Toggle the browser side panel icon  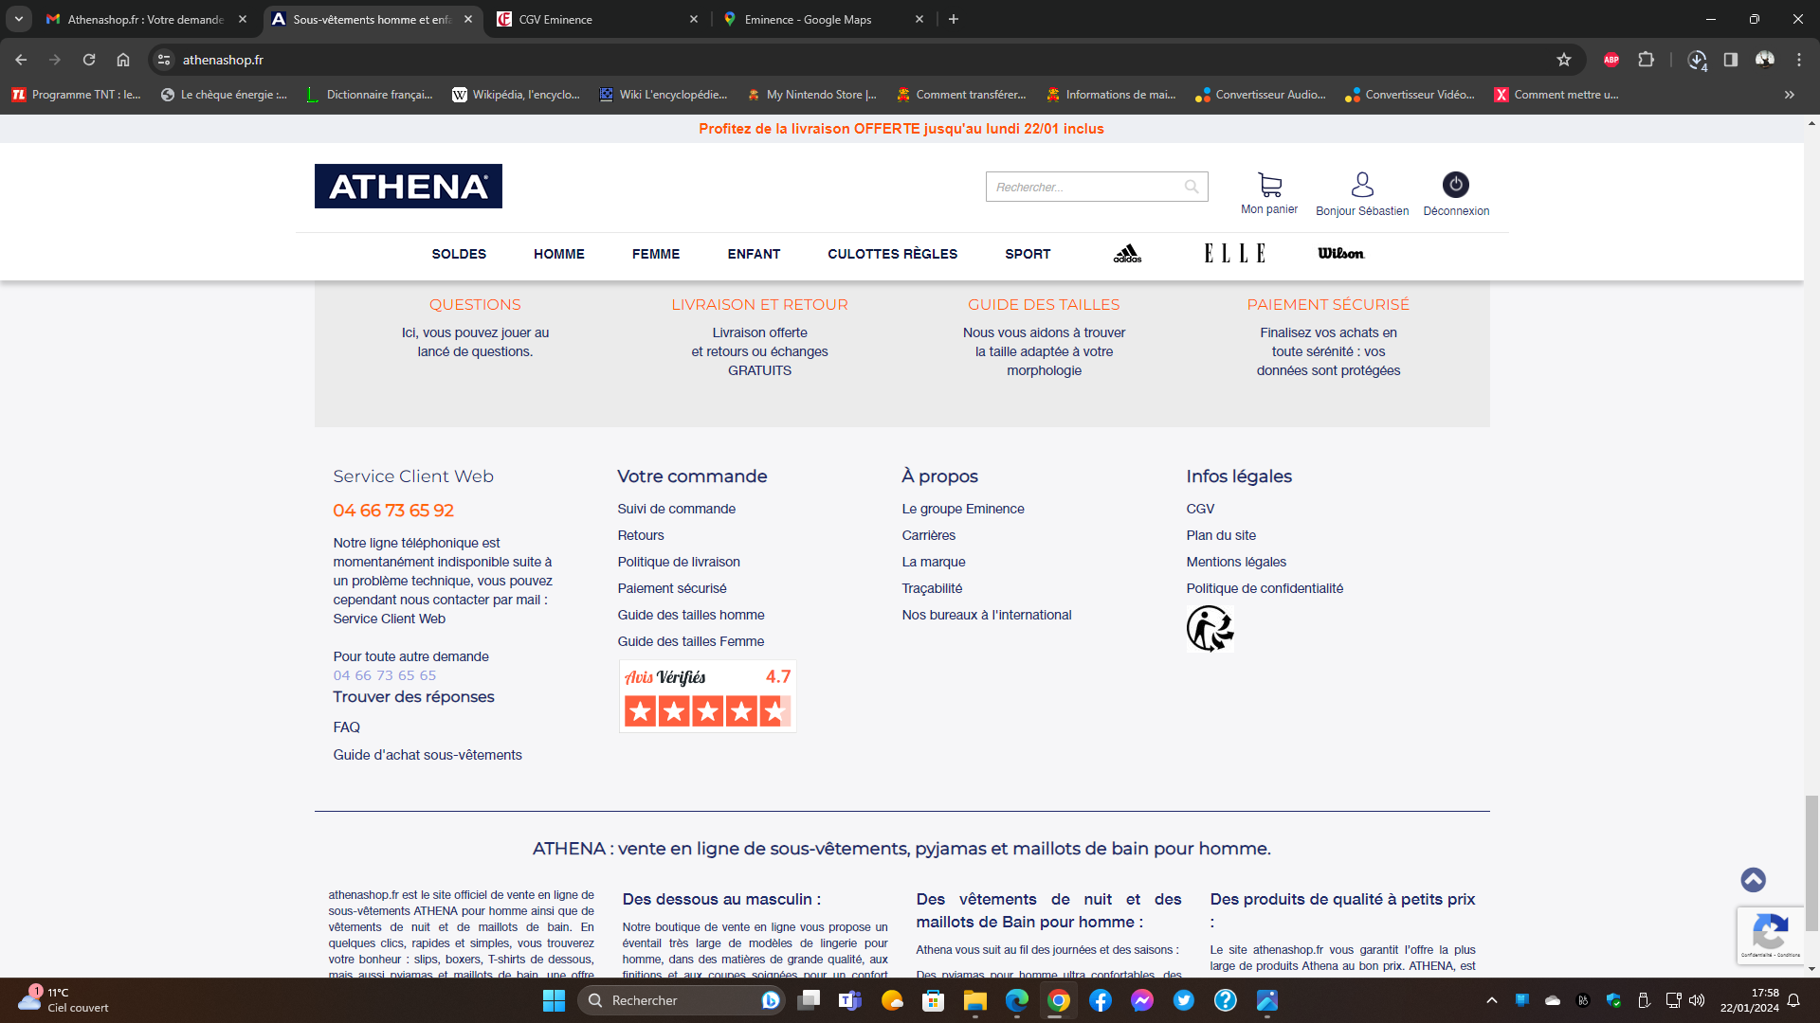coord(1731,60)
